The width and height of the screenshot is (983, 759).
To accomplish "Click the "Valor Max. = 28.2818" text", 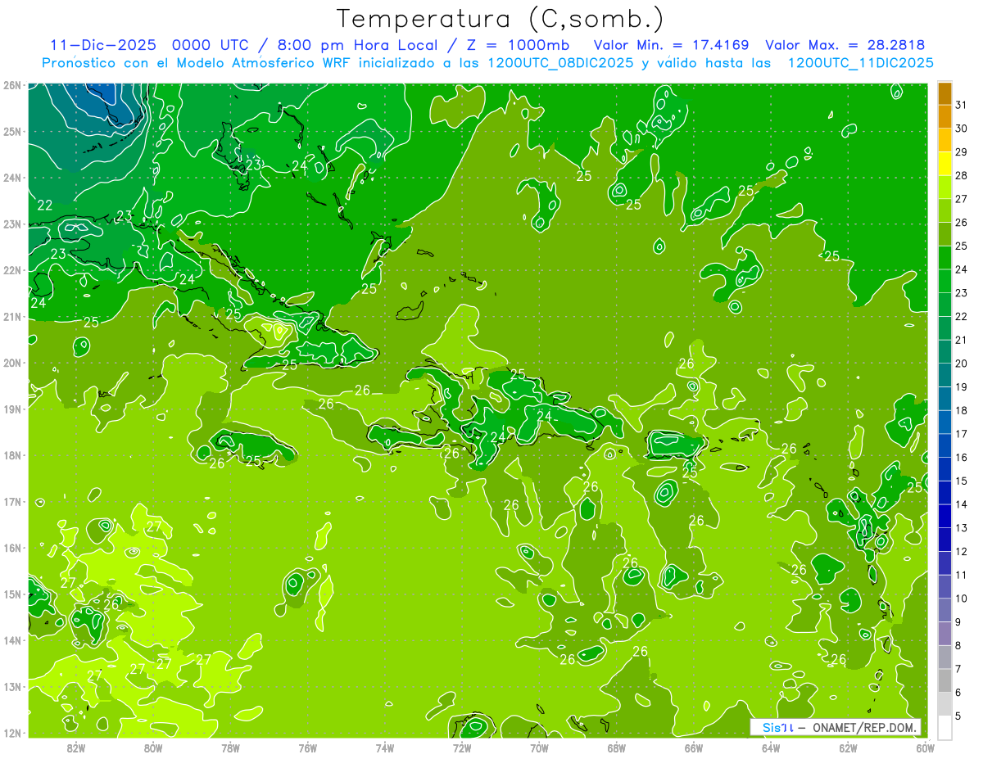I will (x=845, y=45).
